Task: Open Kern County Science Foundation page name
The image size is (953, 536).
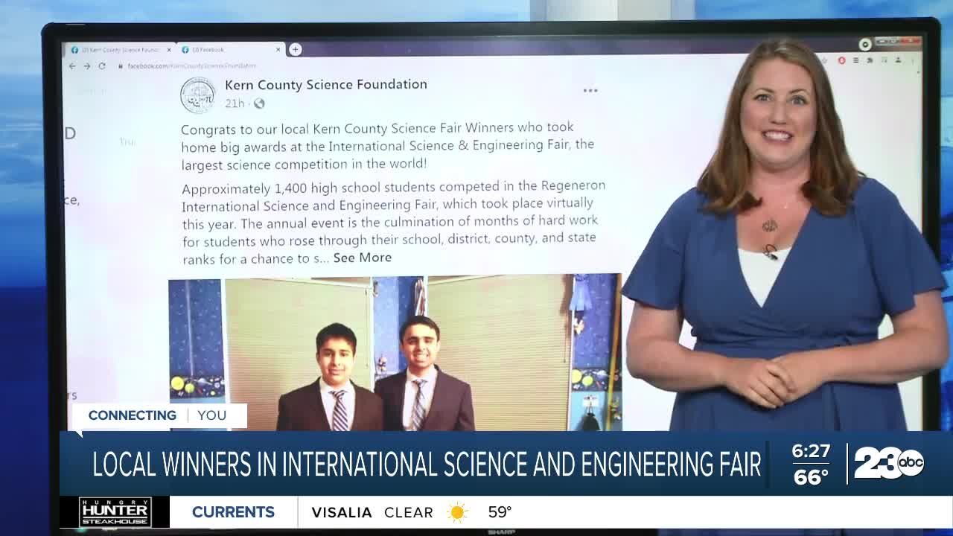Action: (x=326, y=84)
